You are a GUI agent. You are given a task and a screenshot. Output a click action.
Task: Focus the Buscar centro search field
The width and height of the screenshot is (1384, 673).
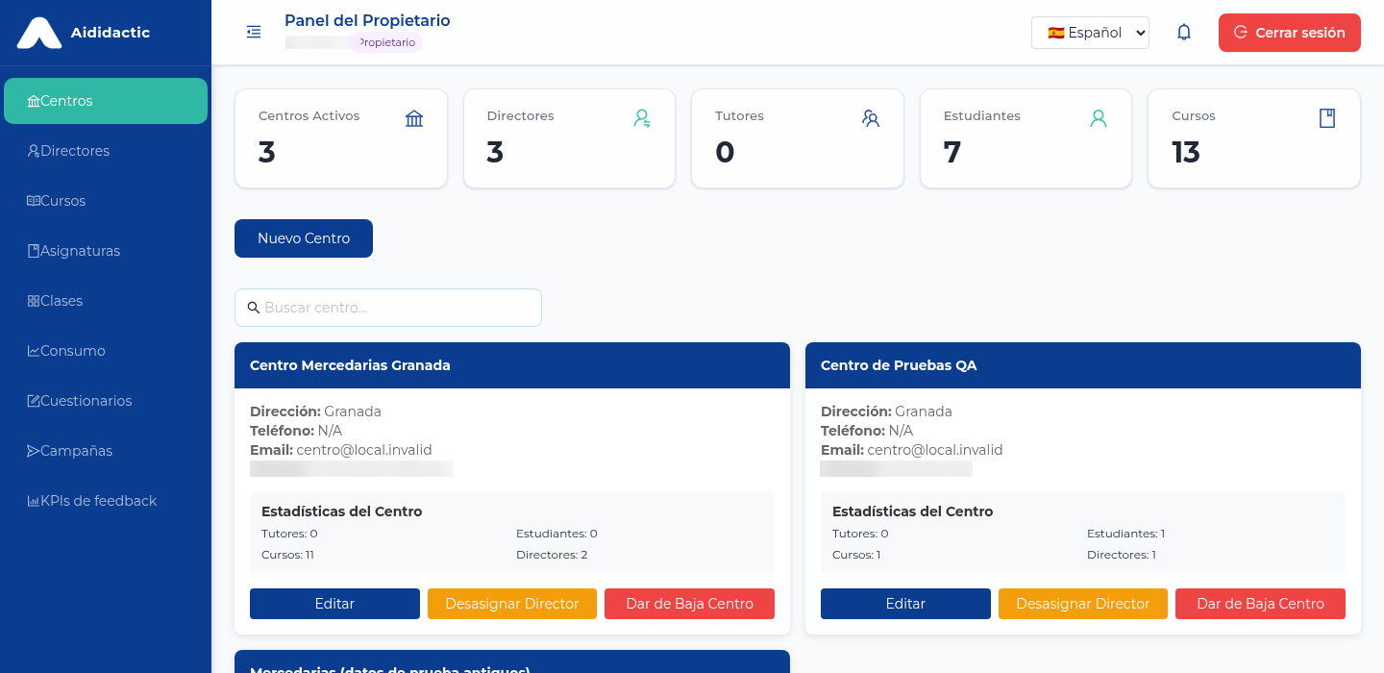(x=388, y=308)
